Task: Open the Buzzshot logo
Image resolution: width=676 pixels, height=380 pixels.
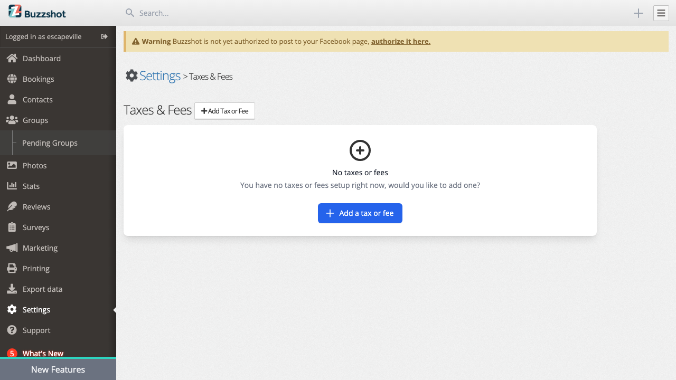Action: pyautogui.click(x=14, y=11)
